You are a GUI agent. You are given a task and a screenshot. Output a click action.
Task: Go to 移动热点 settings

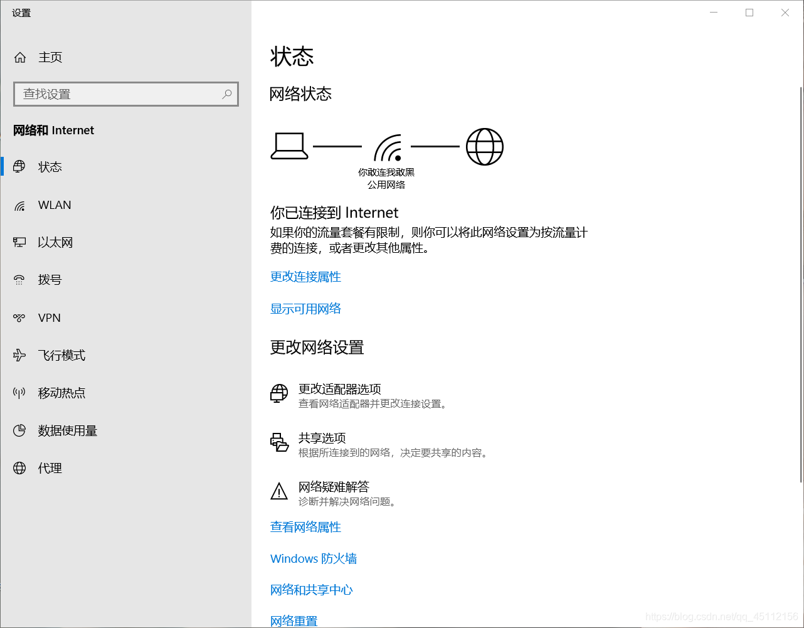(125, 393)
